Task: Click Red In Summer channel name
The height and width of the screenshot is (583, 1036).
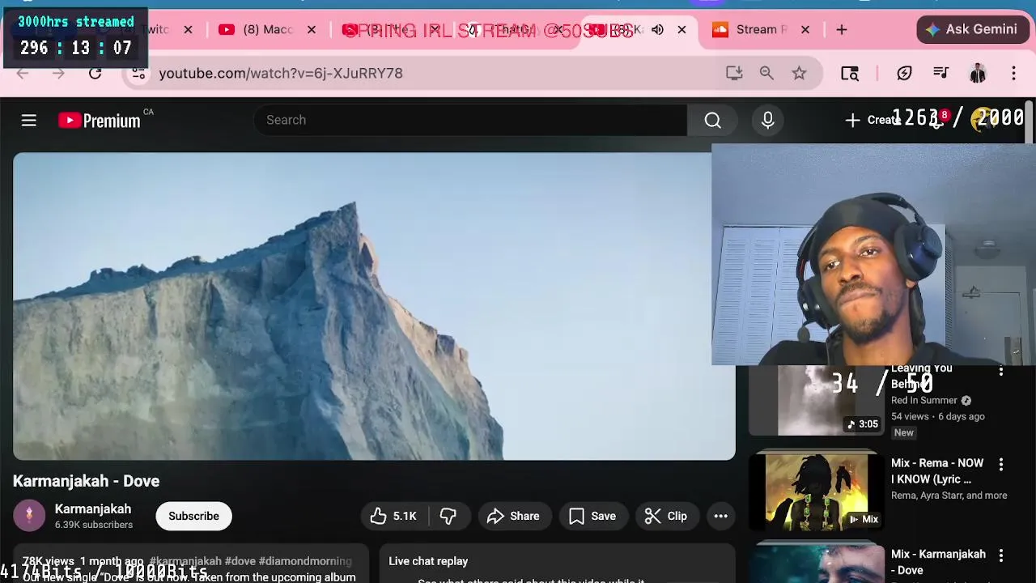Action: [924, 400]
